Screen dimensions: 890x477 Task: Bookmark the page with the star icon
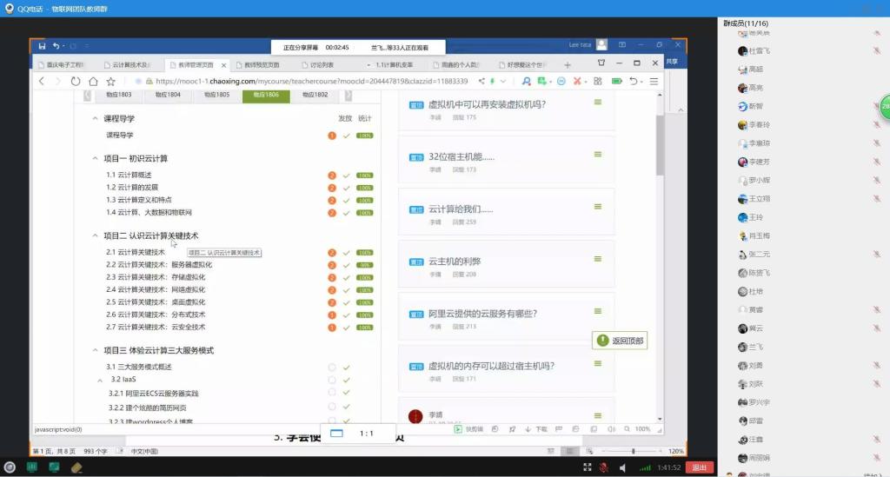click(110, 81)
